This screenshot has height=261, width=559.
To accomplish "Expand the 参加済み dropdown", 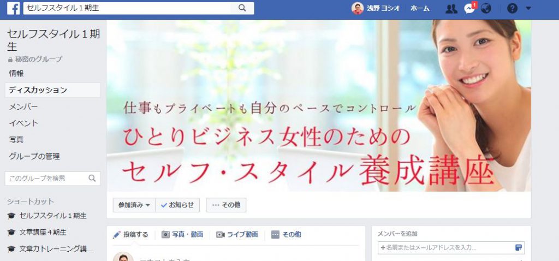I will (134, 205).
